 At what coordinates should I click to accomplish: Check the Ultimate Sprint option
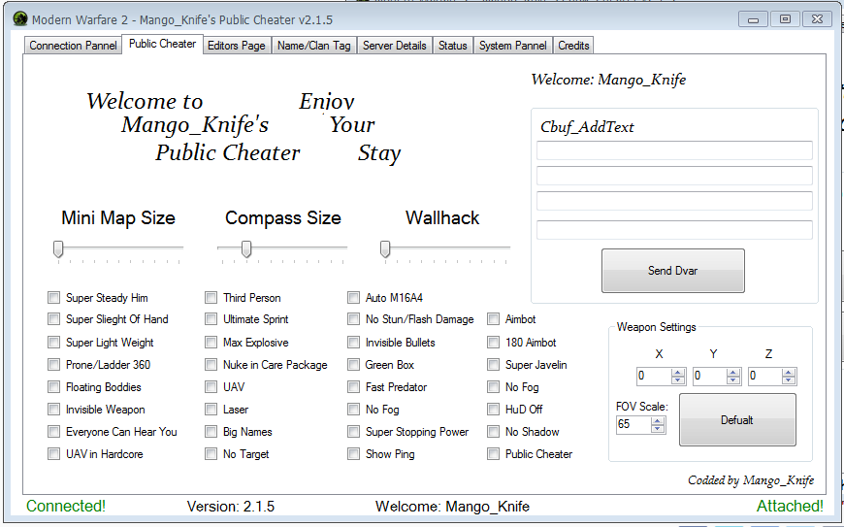(211, 319)
